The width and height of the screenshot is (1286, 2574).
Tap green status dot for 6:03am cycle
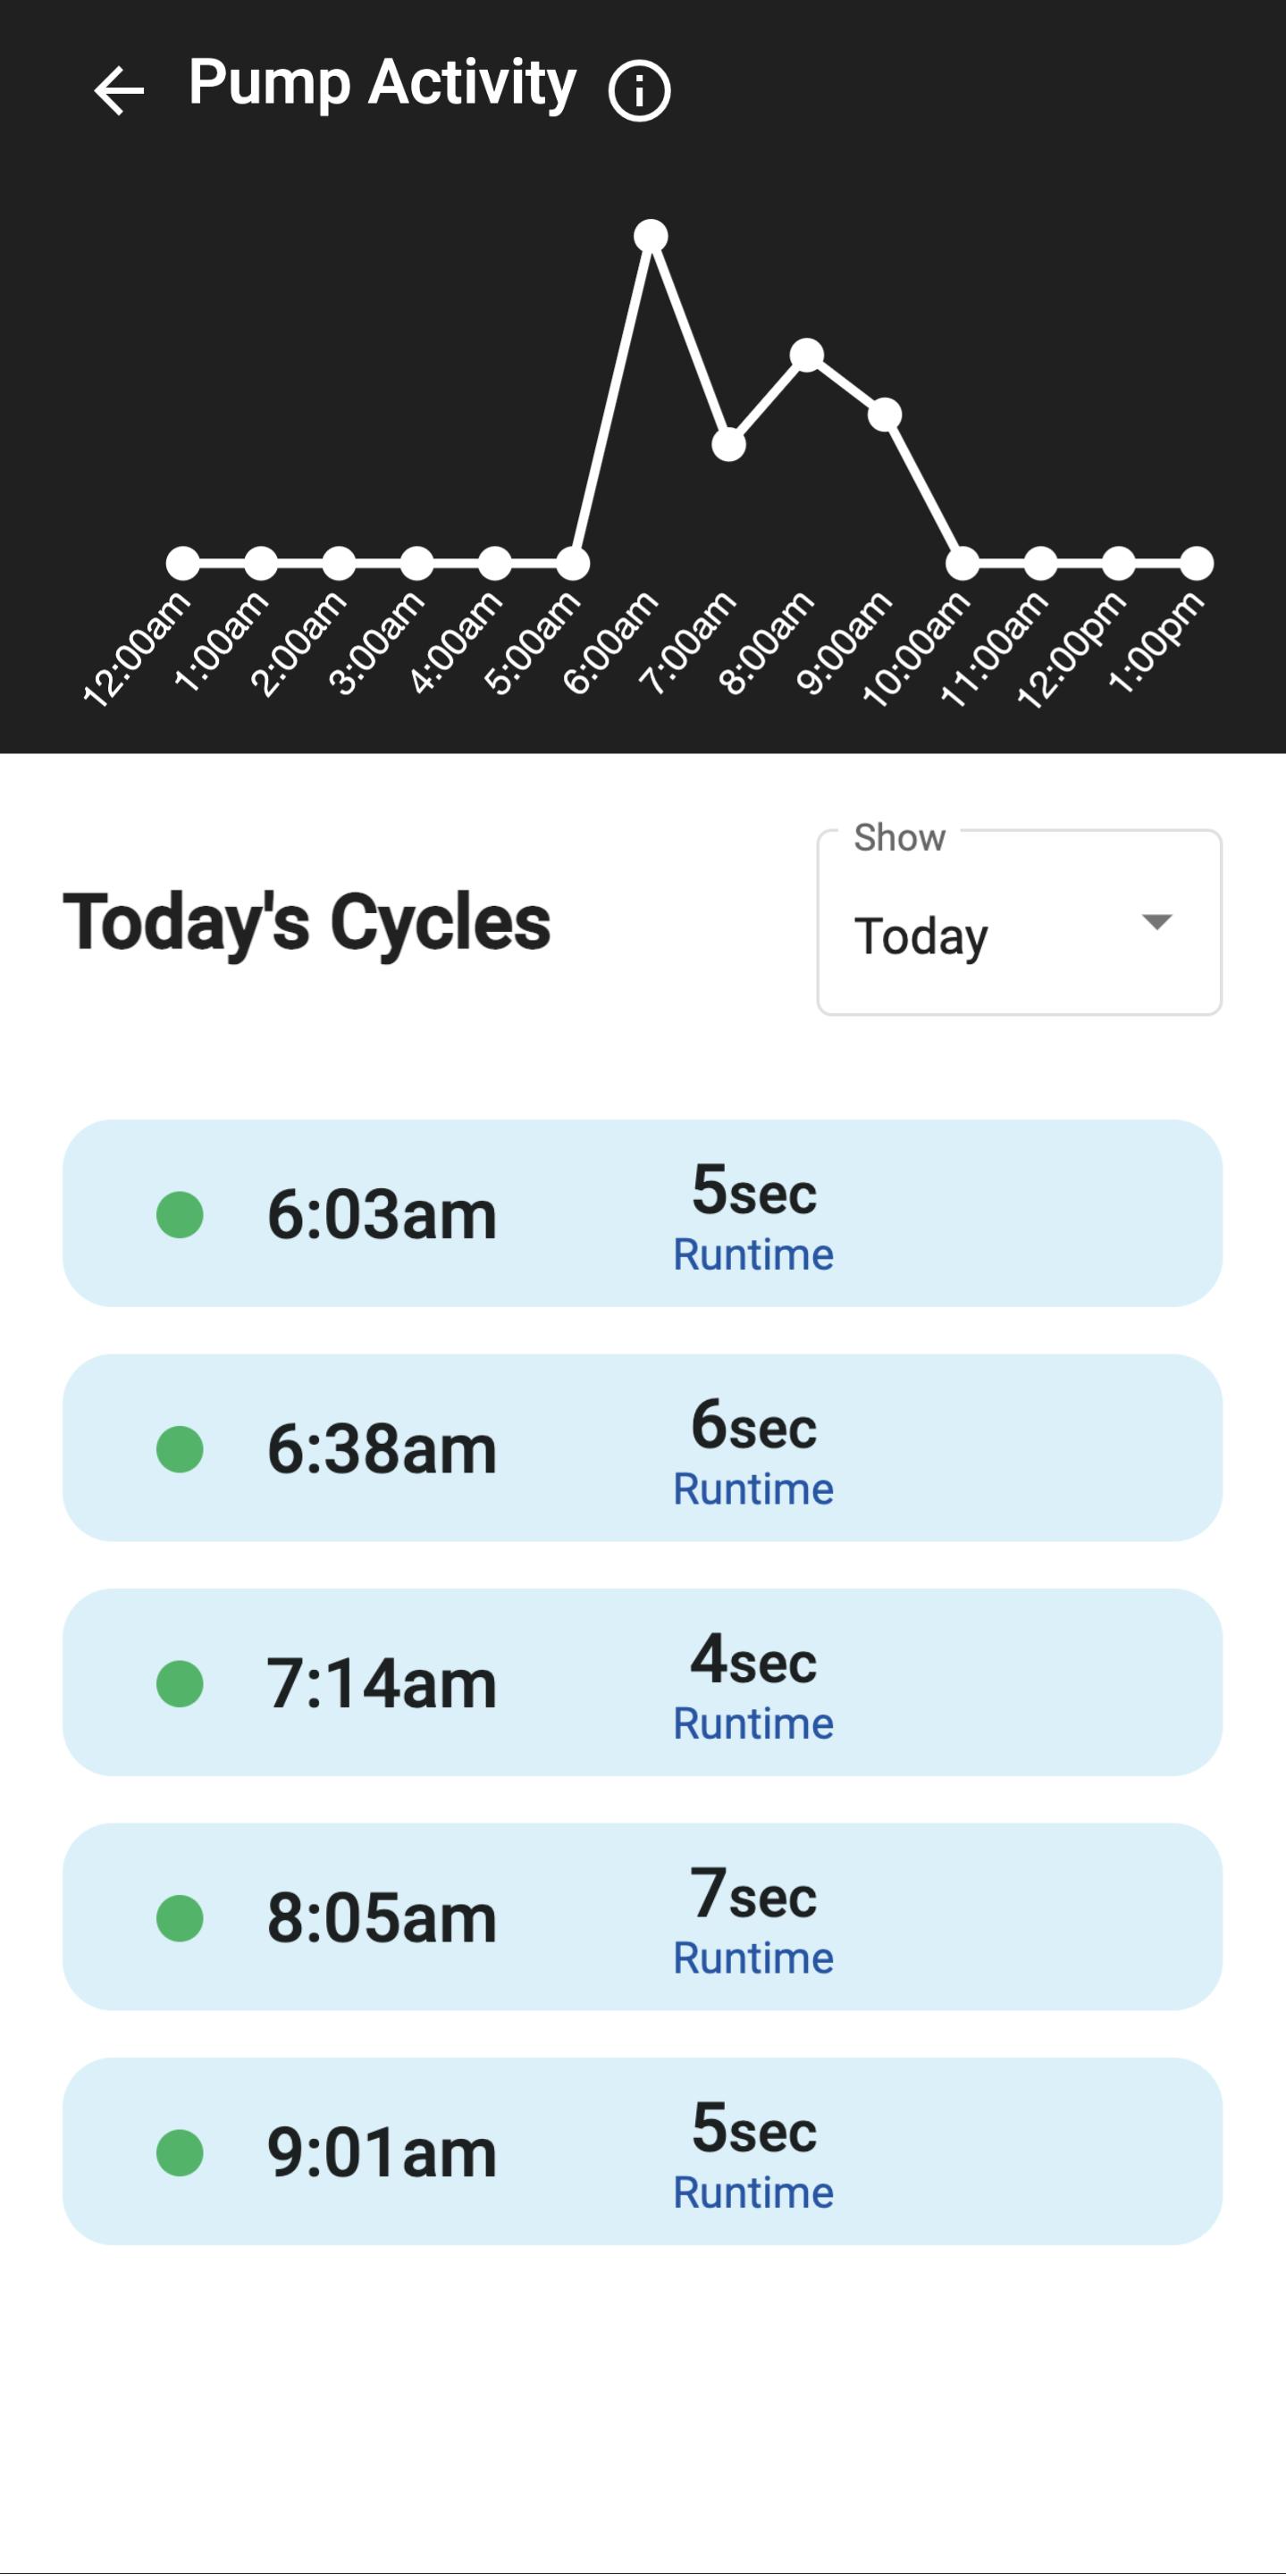180,1215
